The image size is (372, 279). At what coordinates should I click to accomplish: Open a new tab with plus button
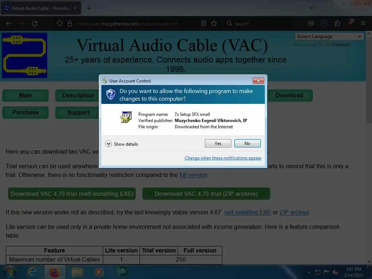pos(89,8)
